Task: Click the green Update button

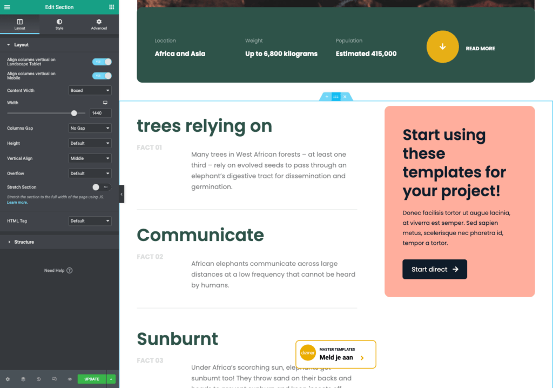Action: pyautogui.click(x=92, y=379)
